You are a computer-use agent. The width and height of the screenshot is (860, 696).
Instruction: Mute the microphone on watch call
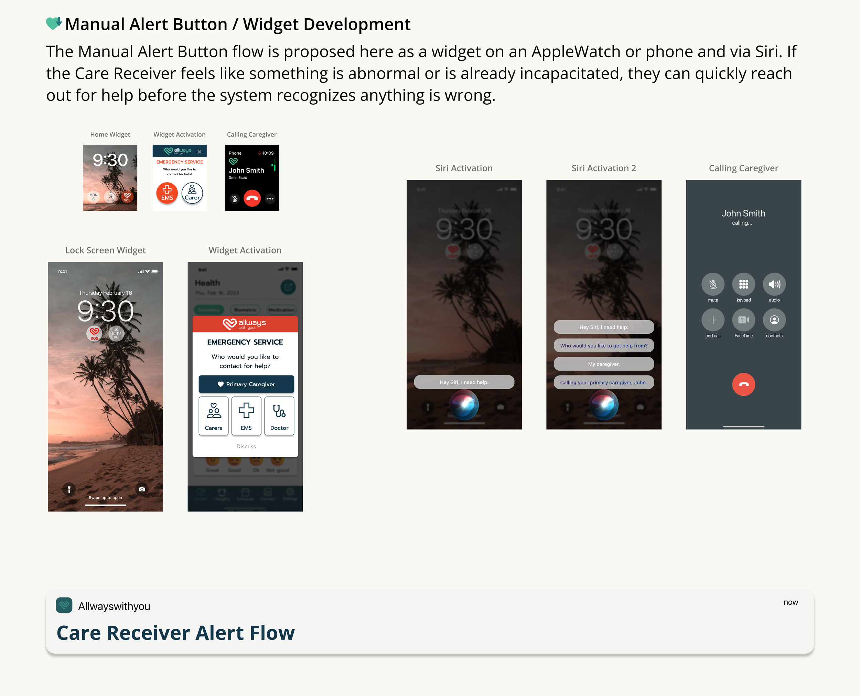(235, 198)
